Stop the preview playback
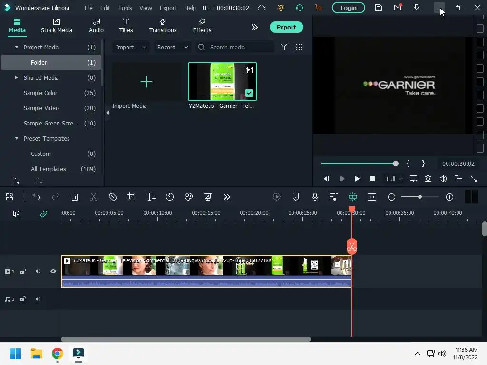 [372, 179]
